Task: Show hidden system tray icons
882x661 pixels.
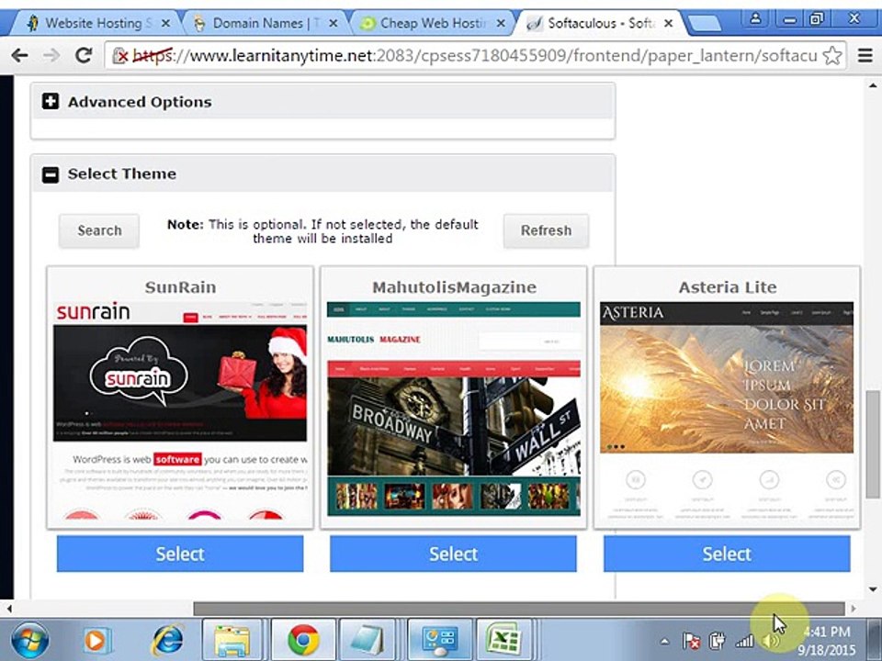Action: coord(664,642)
